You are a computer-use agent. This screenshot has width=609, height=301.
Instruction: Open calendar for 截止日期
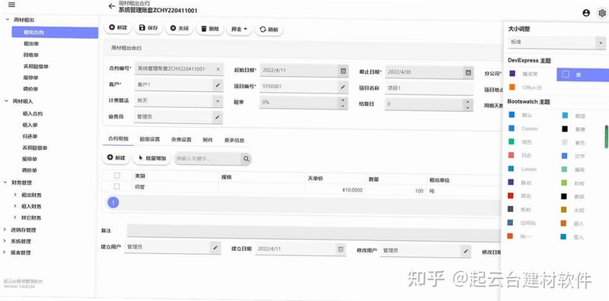point(468,71)
